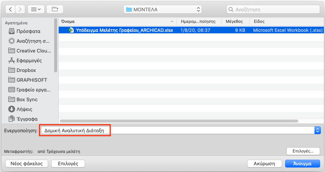Open the list view options menu

pyautogui.click(x=36, y=9)
